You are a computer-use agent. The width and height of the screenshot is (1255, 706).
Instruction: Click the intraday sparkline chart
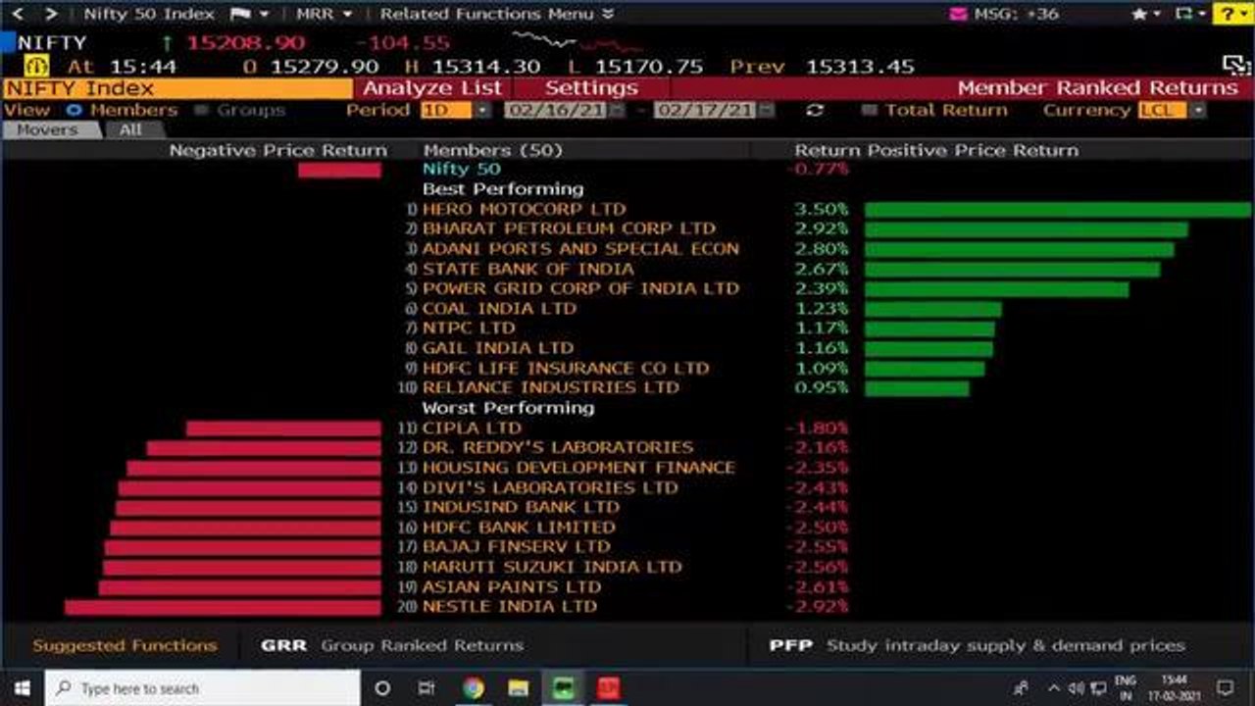coord(576,42)
